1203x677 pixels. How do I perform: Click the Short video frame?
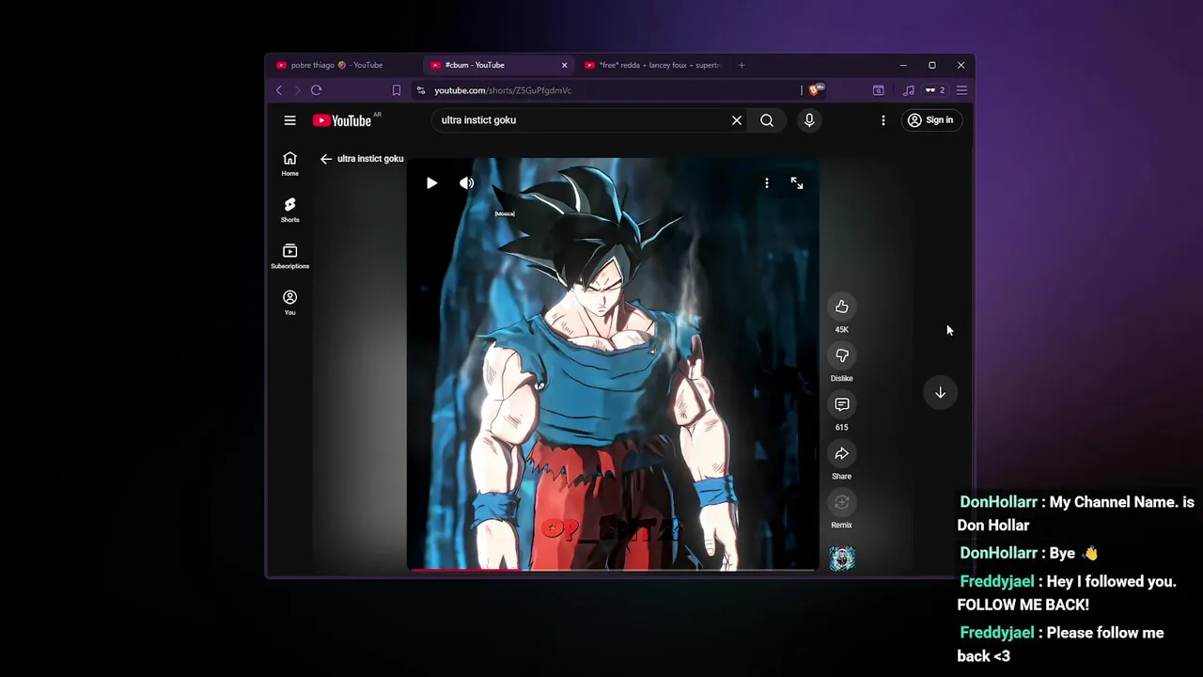[x=613, y=364]
